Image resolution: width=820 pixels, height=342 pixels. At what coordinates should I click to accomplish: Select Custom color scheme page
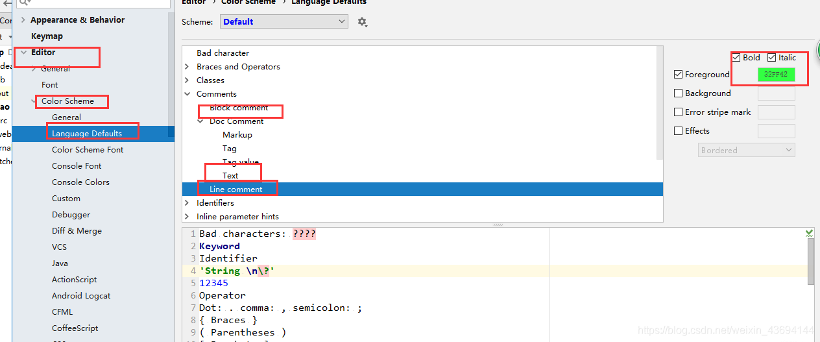(x=66, y=199)
